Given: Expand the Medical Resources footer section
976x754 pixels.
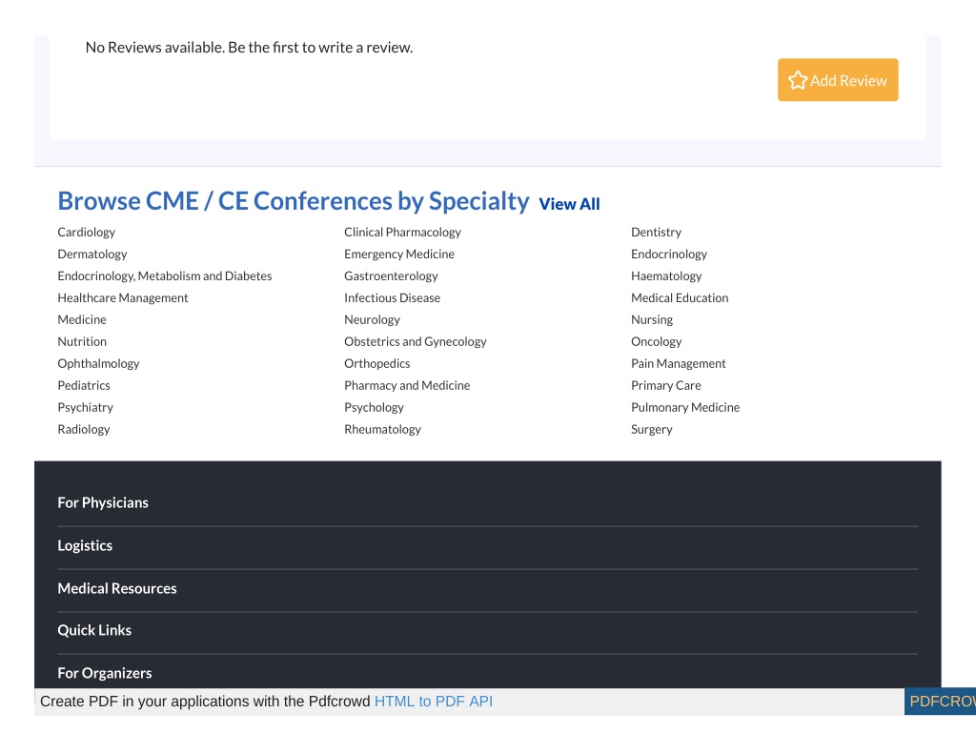Looking at the screenshot, I should 487,589.
